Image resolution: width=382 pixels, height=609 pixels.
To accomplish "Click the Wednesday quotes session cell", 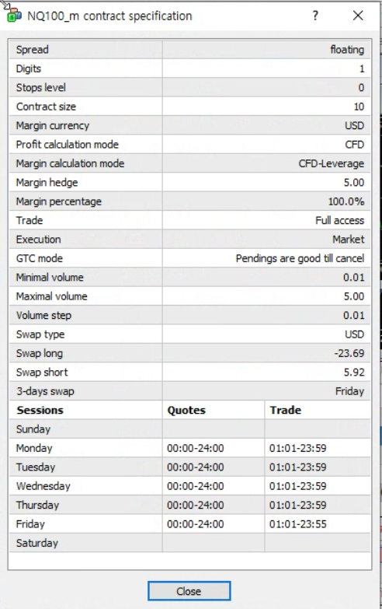I will click(214, 486).
